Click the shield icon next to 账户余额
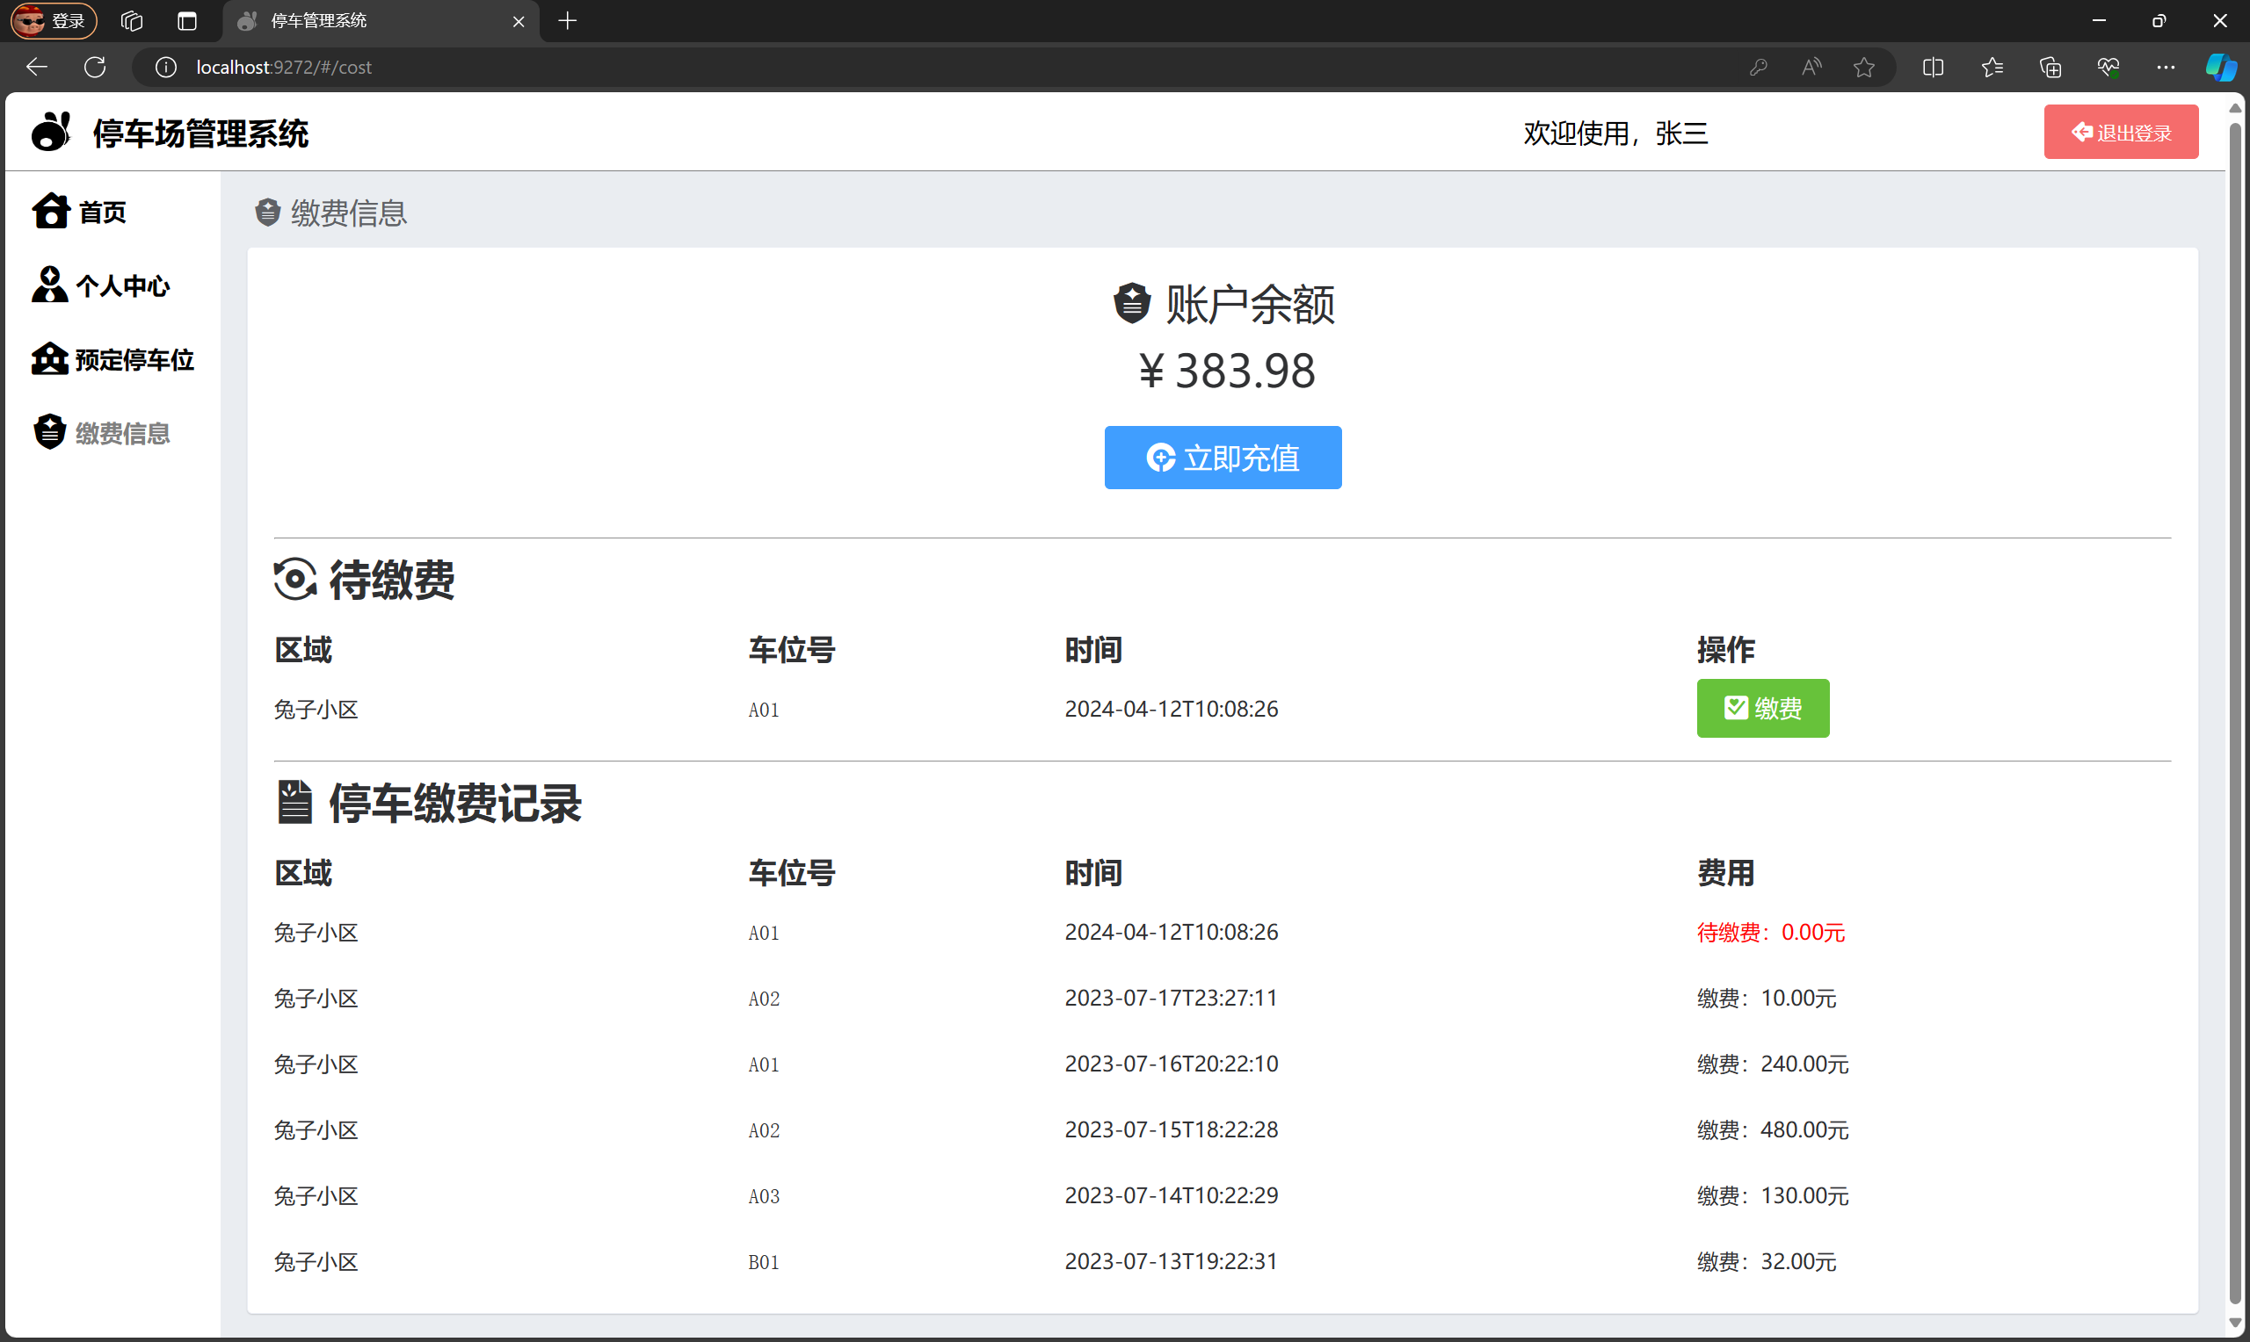The image size is (2250, 1342). (x=1131, y=303)
